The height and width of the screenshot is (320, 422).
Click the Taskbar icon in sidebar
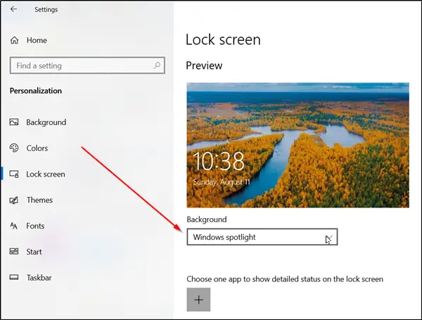[14, 278]
